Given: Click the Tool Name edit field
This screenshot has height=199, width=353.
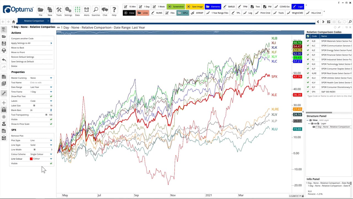Looking at the screenshot, I should [x=41, y=83].
